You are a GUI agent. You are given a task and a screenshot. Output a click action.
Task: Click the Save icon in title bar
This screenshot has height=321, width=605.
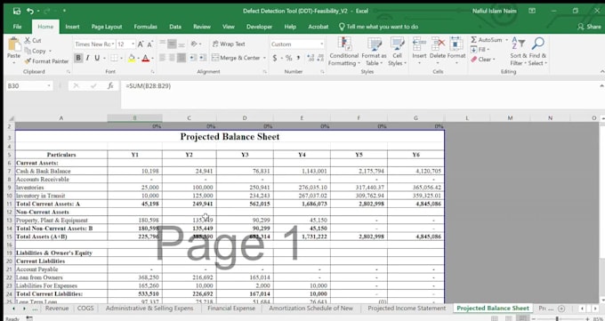(x=17, y=11)
